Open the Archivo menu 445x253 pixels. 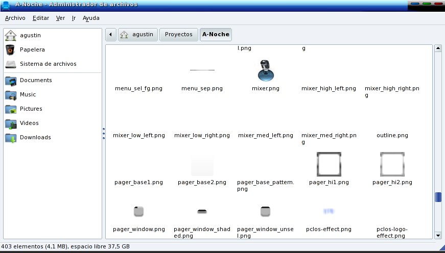coord(15,18)
